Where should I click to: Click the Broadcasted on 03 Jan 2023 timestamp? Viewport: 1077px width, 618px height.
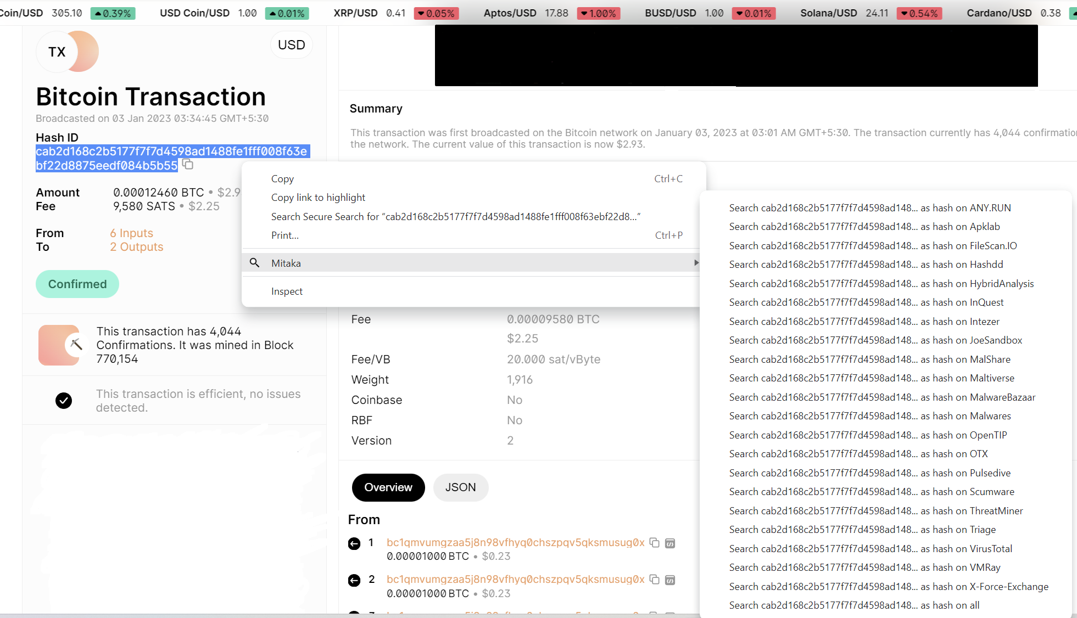tap(152, 119)
